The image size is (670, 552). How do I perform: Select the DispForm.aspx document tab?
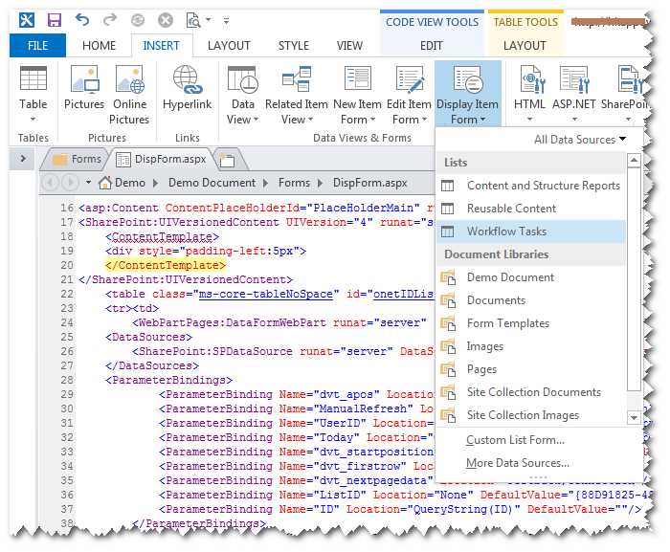point(162,159)
